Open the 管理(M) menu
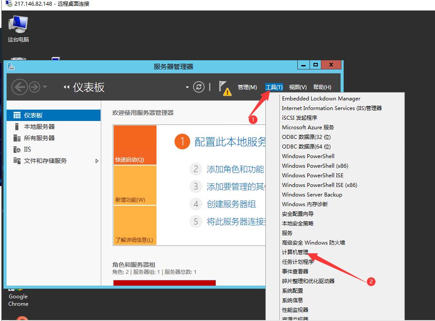435x321 pixels. point(247,87)
